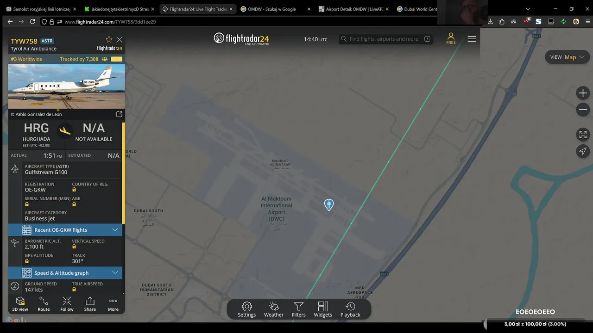Screen dimensions: 593x333
Task: Zoom in the map with plus button
Action: coord(583,93)
